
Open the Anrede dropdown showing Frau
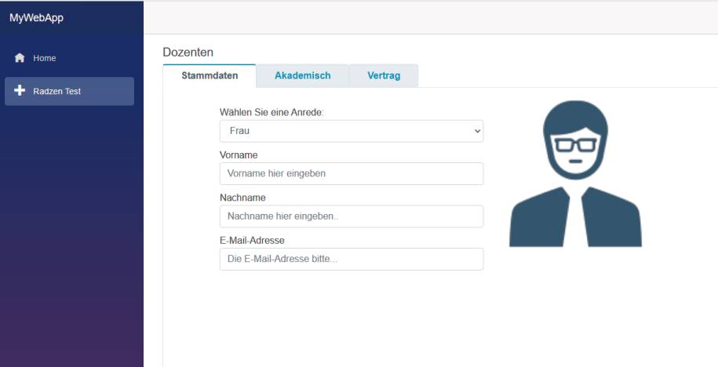[352, 131]
